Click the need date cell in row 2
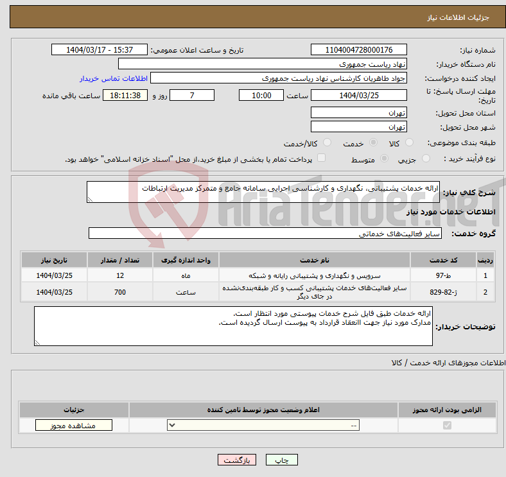Image resolution: width=506 pixels, height=477 pixels. coord(54,292)
